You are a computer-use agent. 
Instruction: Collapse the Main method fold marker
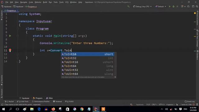point(18,36)
